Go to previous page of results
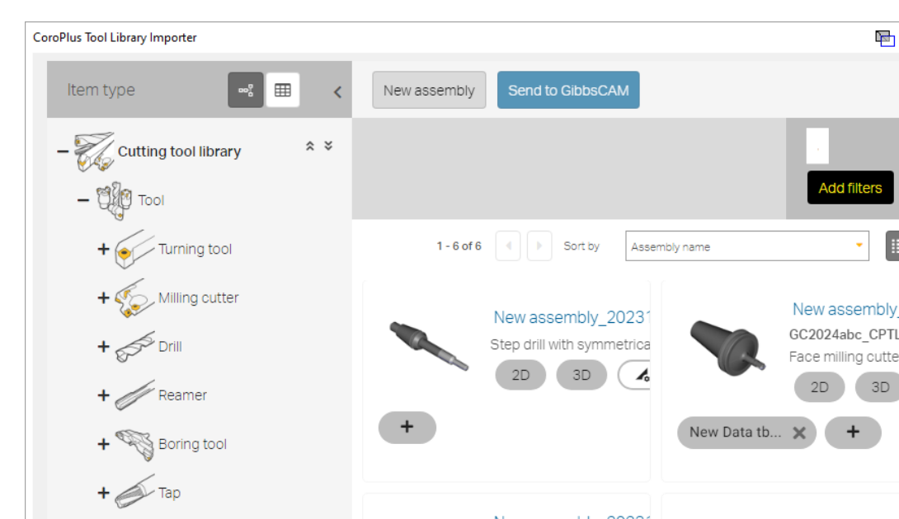 pyautogui.click(x=508, y=245)
